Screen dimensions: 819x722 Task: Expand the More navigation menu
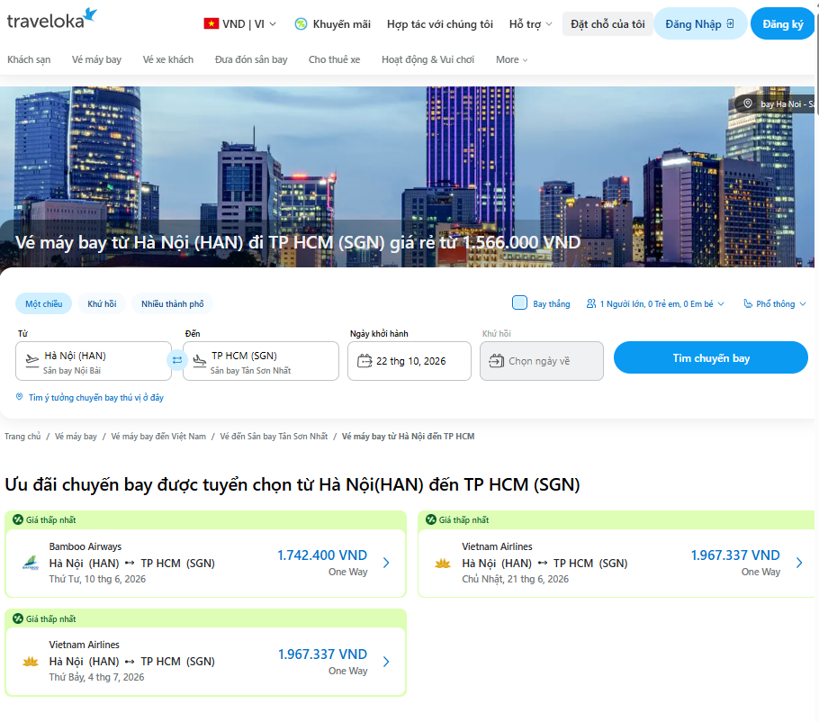512,59
